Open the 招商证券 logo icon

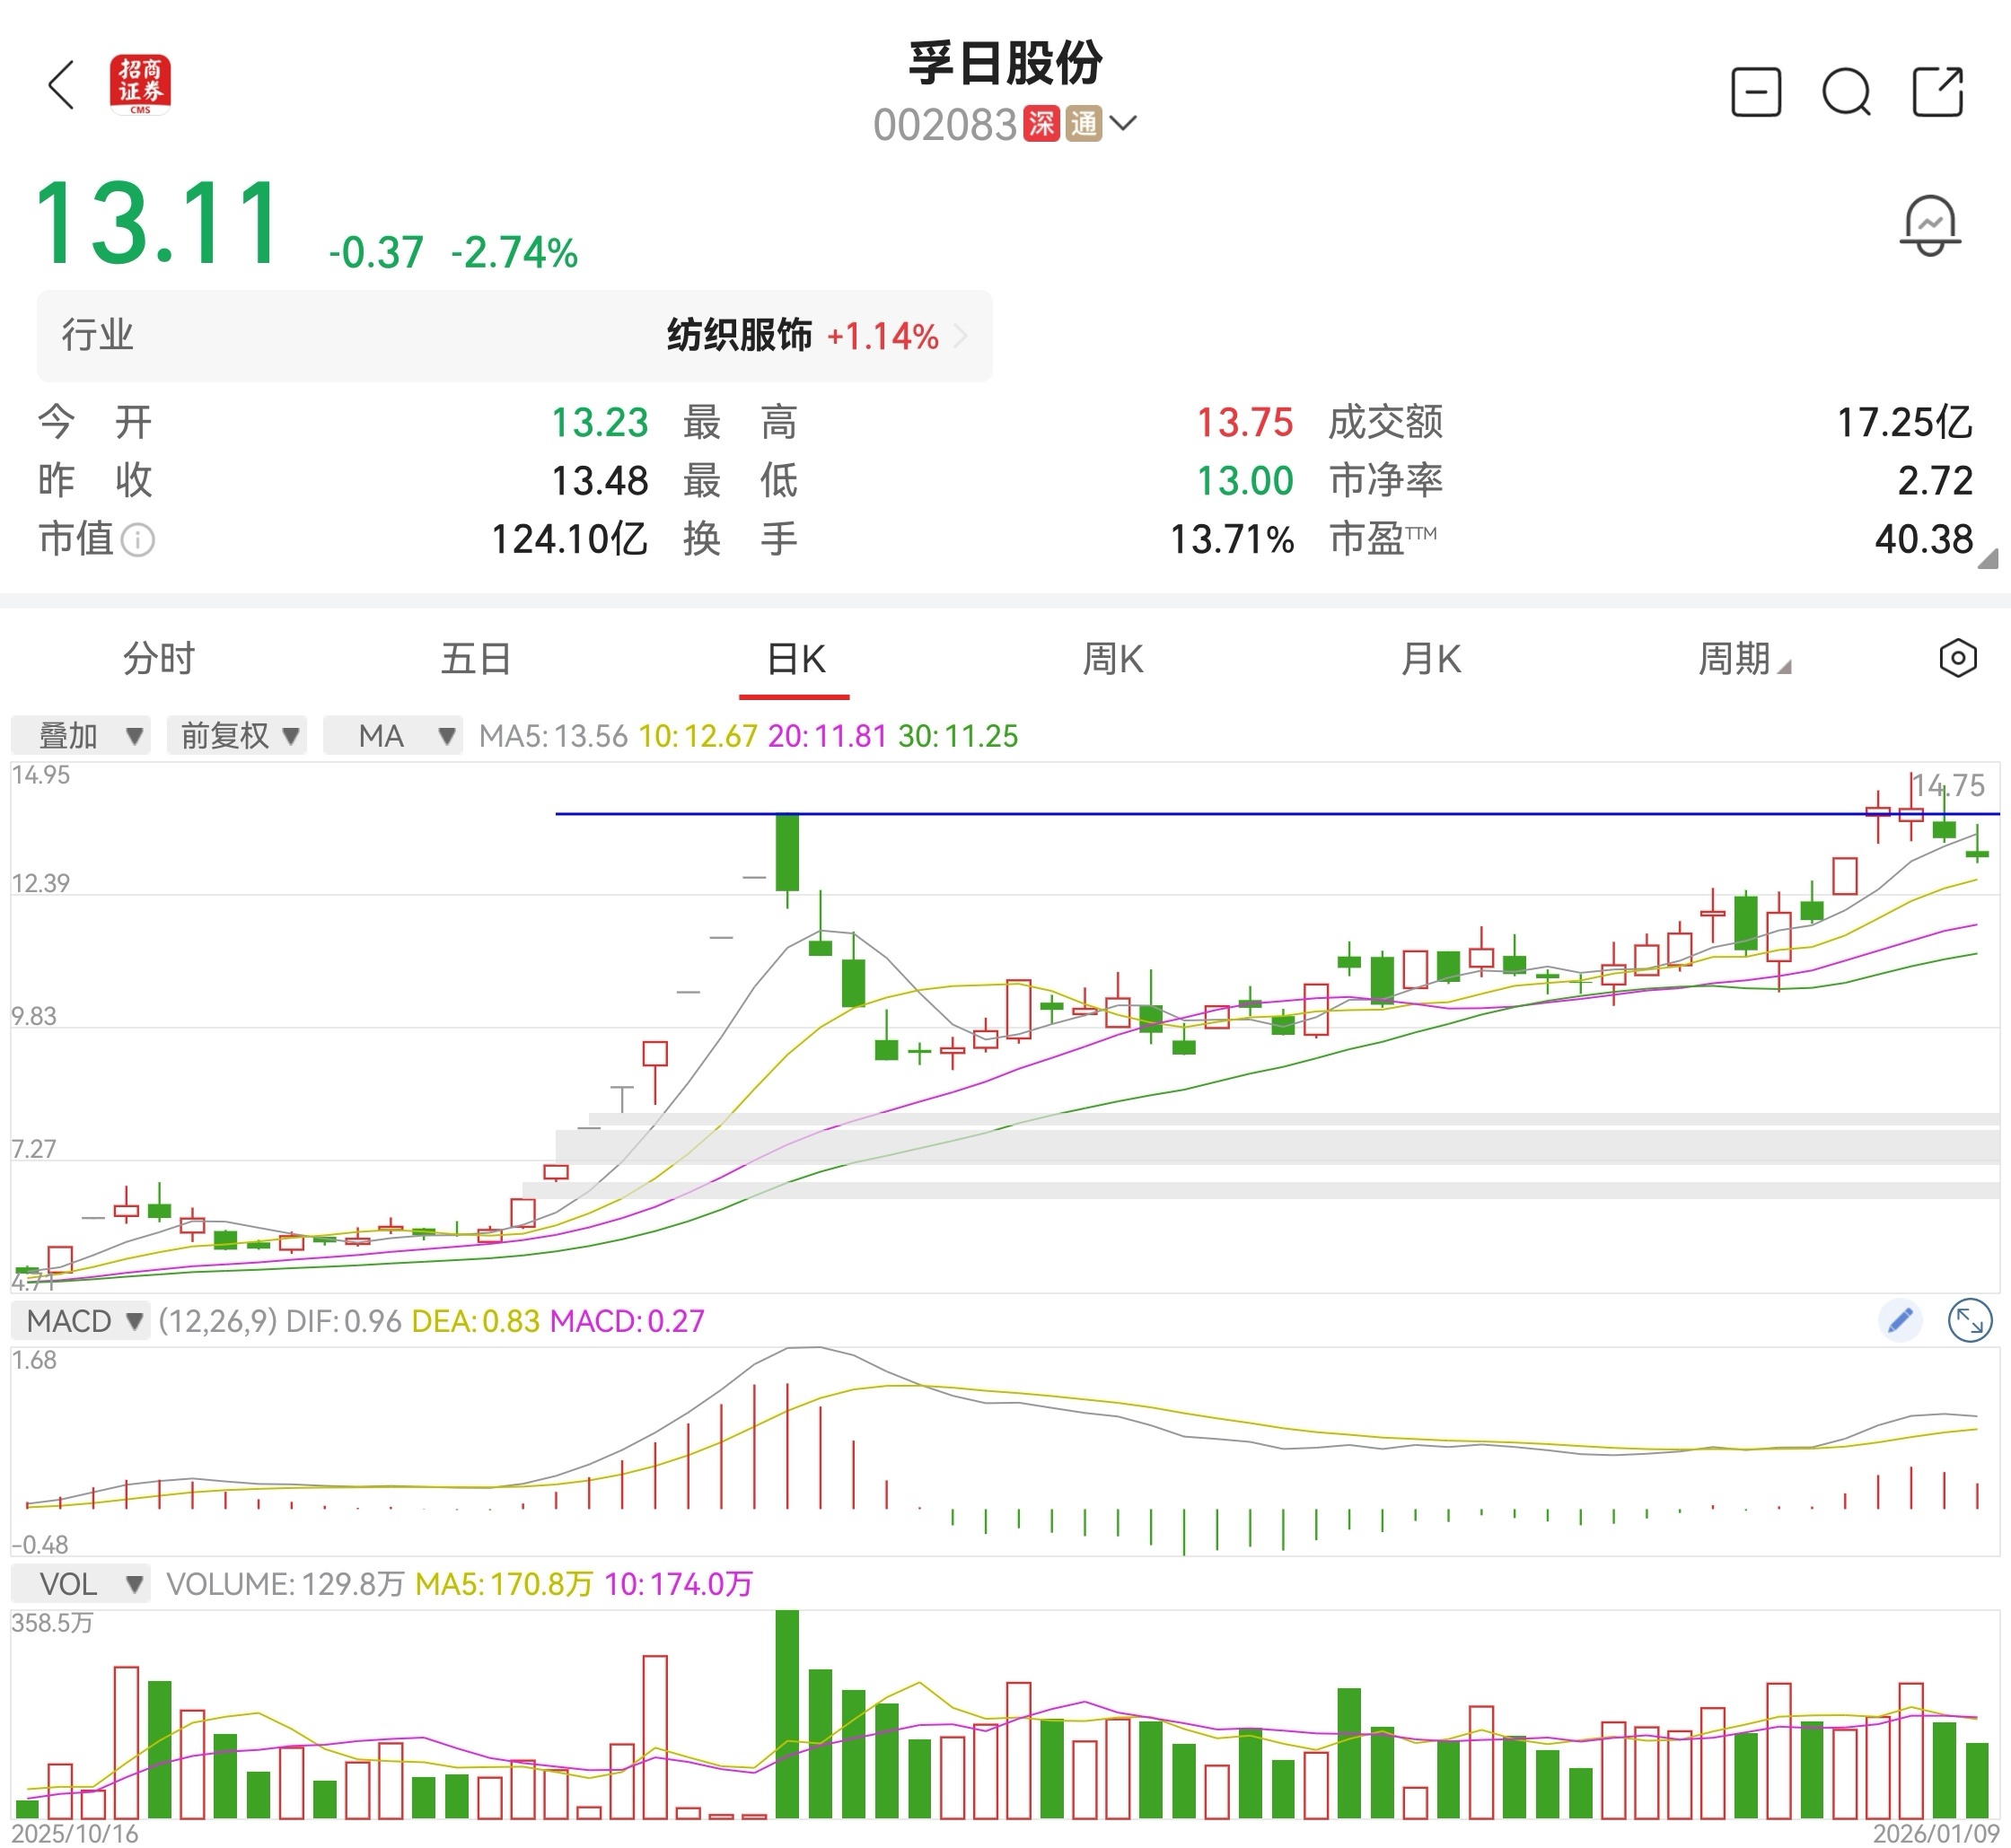coord(140,85)
